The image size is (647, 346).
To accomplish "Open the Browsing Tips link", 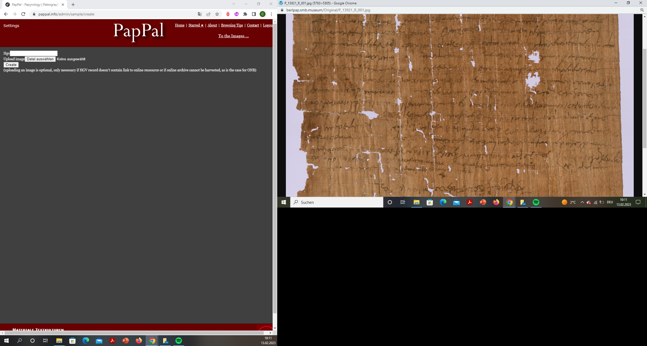I will (x=232, y=25).
